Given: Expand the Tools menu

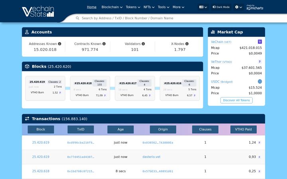Looking at the screenshot, I should (163, 7).
